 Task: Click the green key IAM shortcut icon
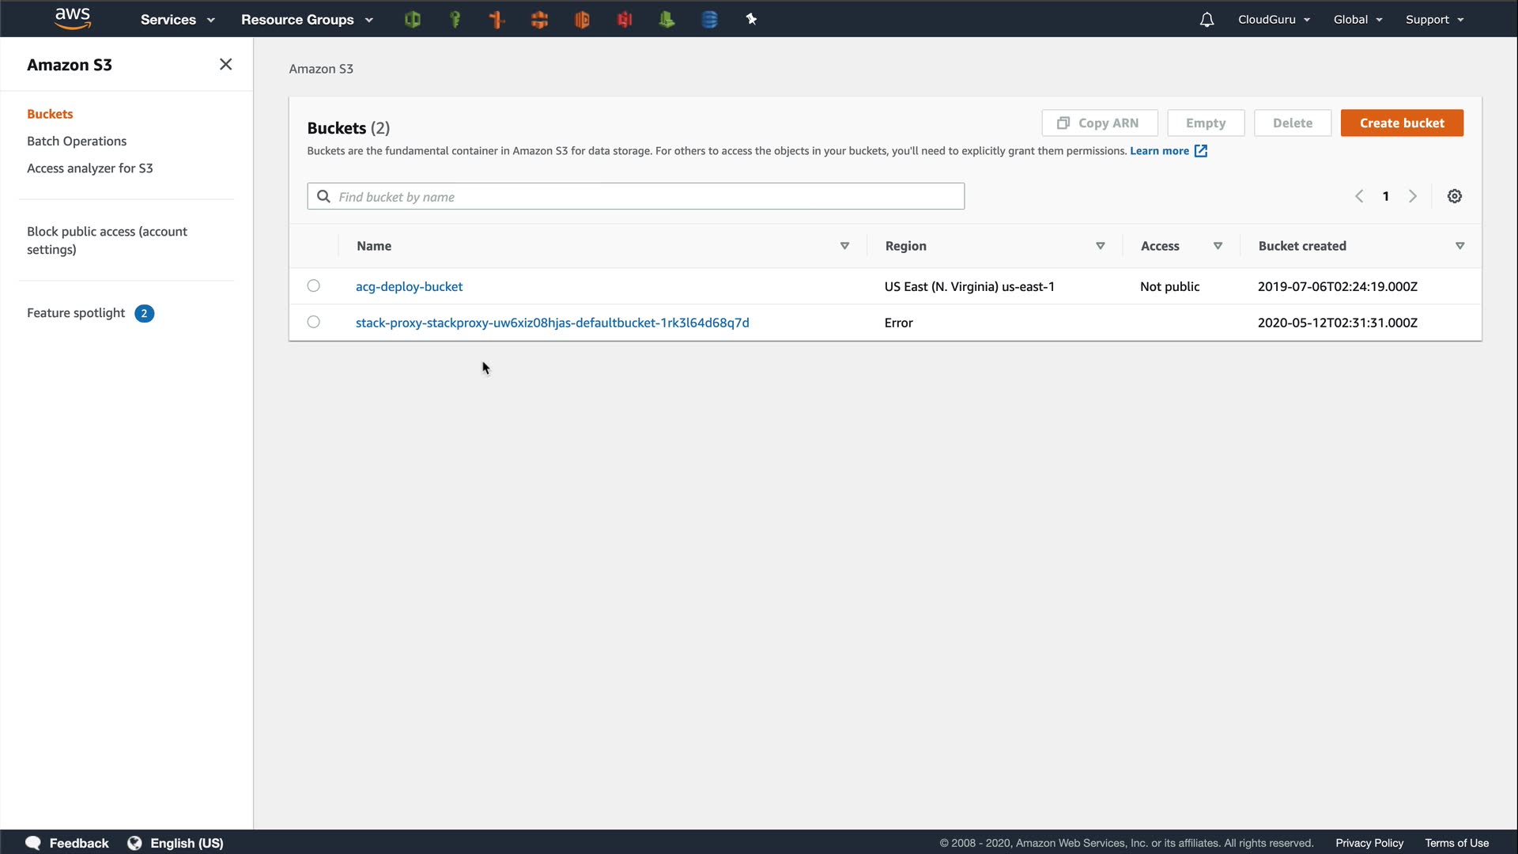(x=455, y=20)
